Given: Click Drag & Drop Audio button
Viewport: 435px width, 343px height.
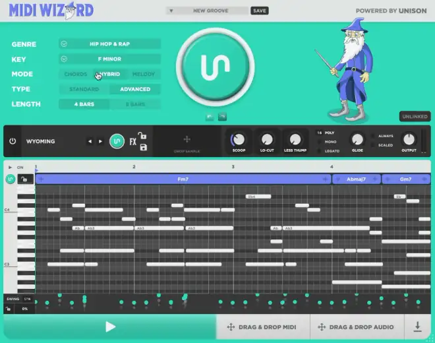Looking at the screenshot, I should 356,327.
